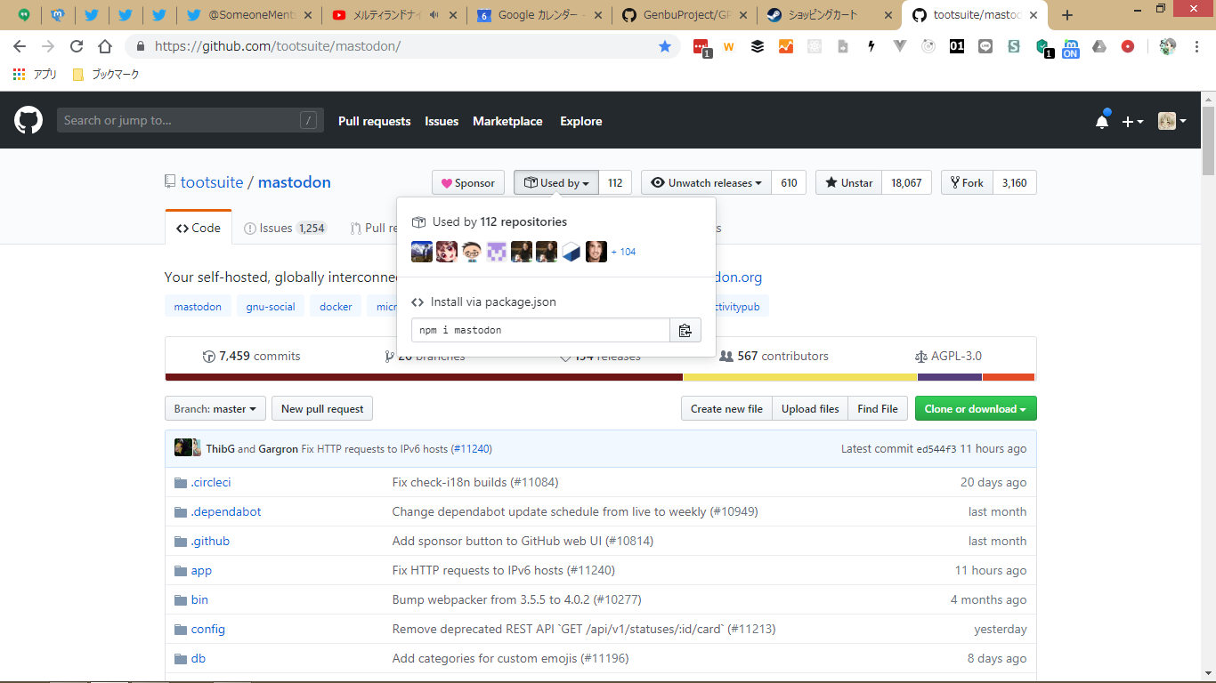Go to the browser home page
Viewport: 1216px width, 683px height.
pos(105,46)
